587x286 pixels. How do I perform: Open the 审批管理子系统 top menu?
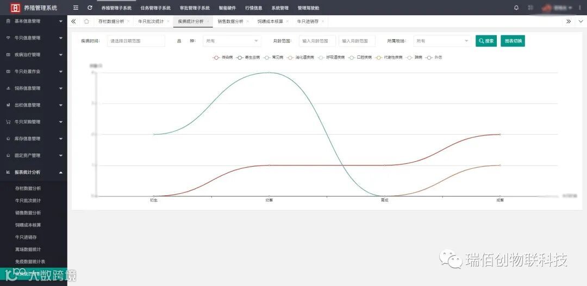195,8
